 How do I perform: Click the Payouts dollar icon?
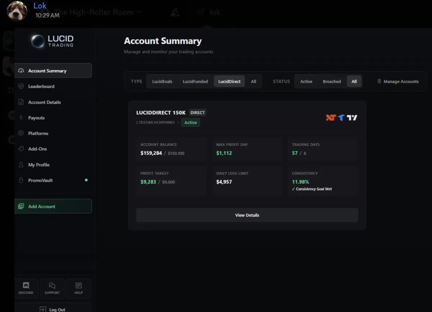(x=21, y=118)
